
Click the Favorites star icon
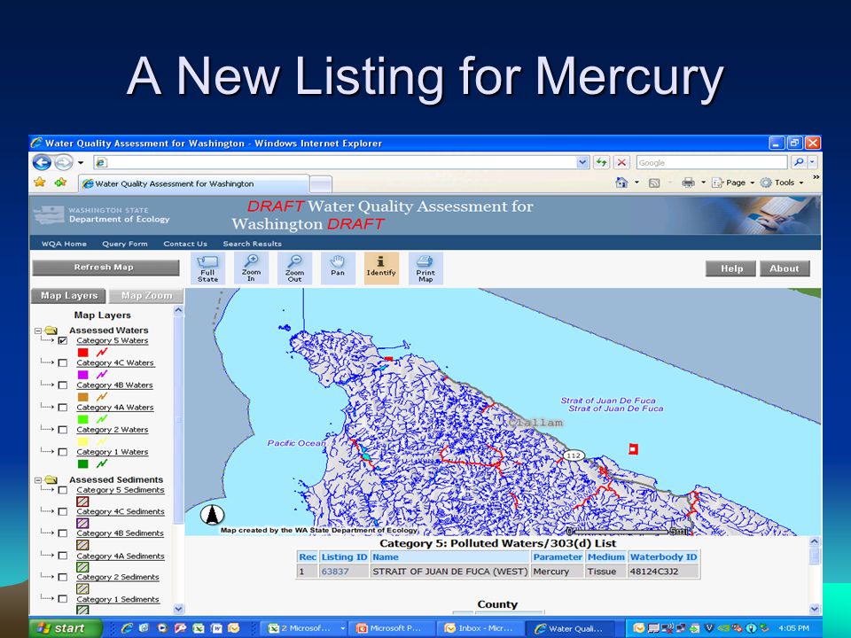40,183
